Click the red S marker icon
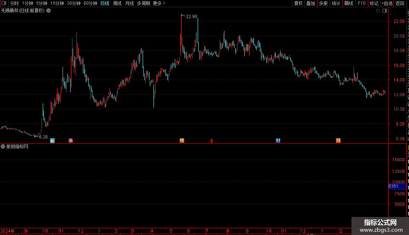Image resolution: width=409 pixels, height=235 pixels. [212, 141]
